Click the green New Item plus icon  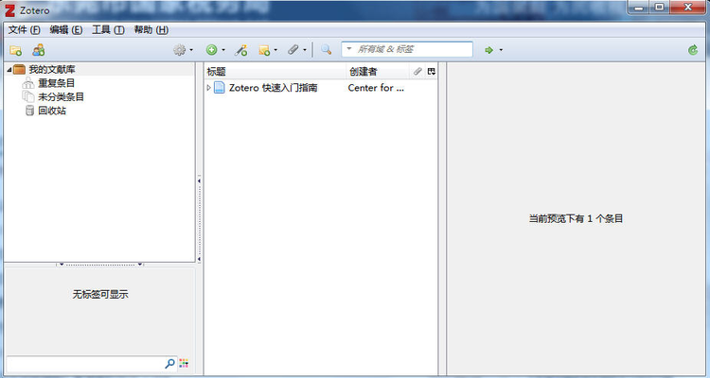(211, 50)
